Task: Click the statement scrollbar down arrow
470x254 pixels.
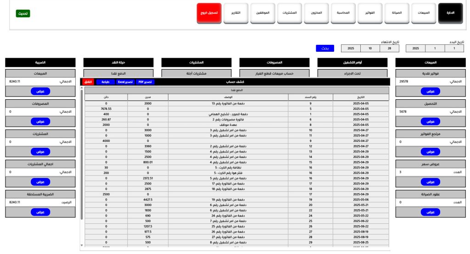Action: (x=82, y=246)
